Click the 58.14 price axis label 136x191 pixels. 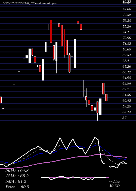127,112
